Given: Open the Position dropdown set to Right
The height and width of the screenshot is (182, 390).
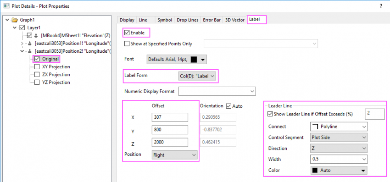Looking at the screenshot, I should tap(175, 155).
